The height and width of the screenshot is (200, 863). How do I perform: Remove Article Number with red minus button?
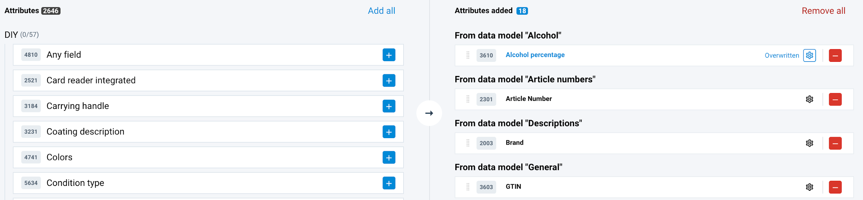pyautogui.click(x=835, y=99)
